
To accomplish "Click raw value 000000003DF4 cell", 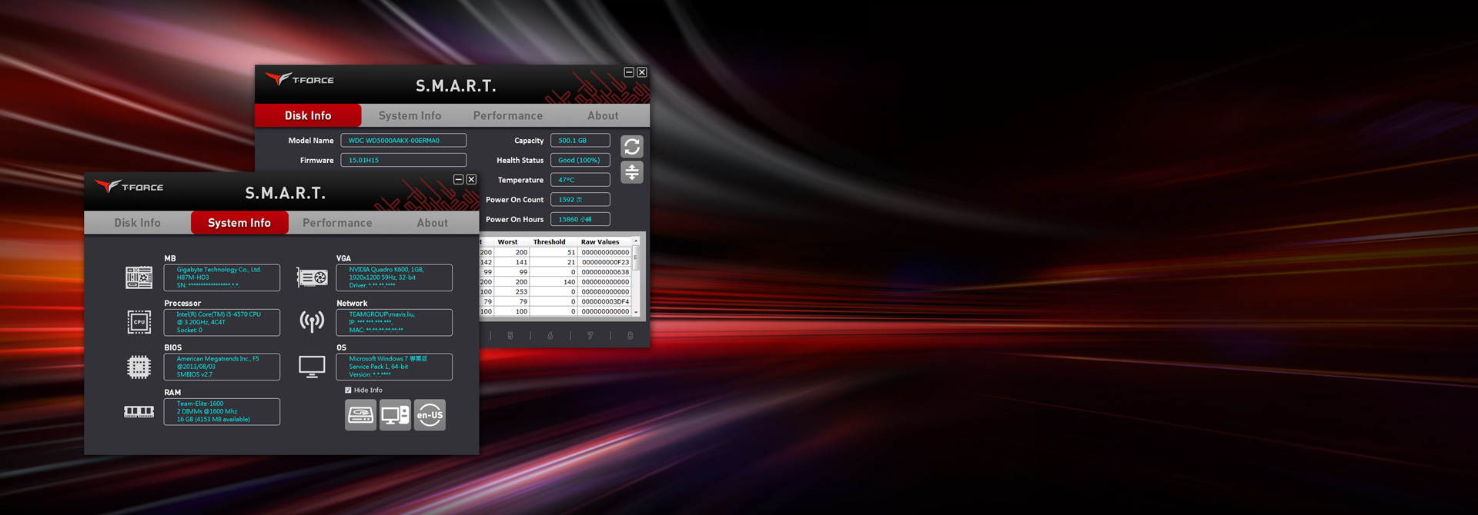I will pyautogui.click(x=605, y=301).
